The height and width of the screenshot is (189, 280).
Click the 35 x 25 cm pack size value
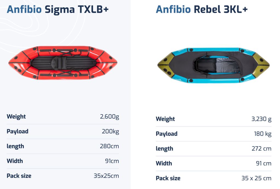point(256,178)
